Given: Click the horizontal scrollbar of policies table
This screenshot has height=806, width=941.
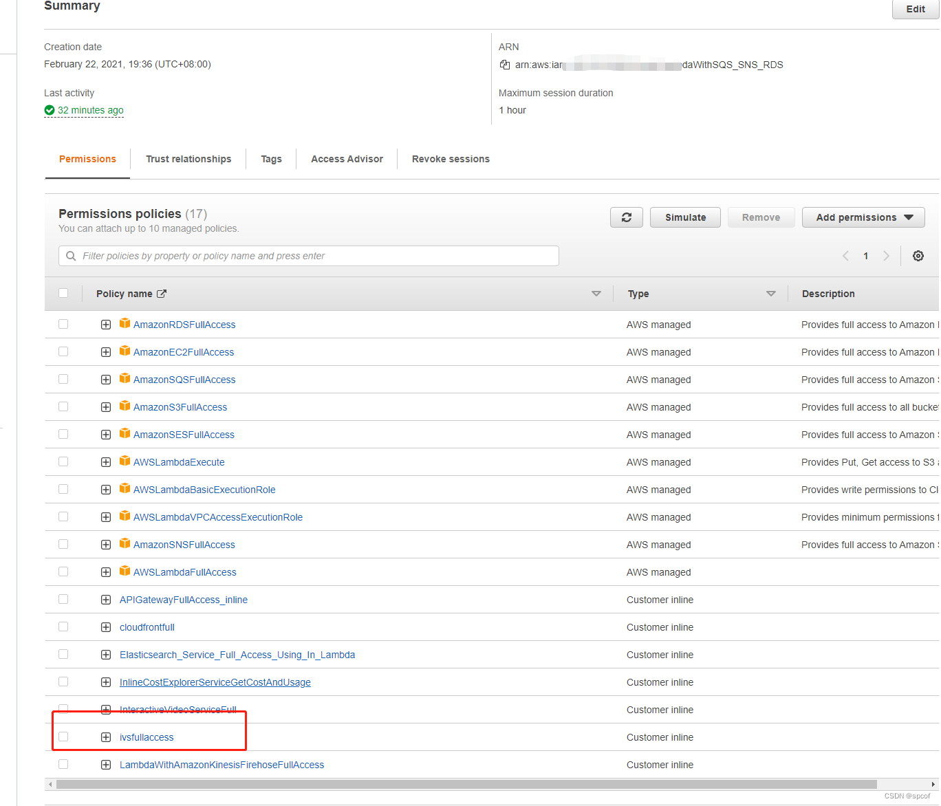Looking at the screenshot, I should click(466, 784).
